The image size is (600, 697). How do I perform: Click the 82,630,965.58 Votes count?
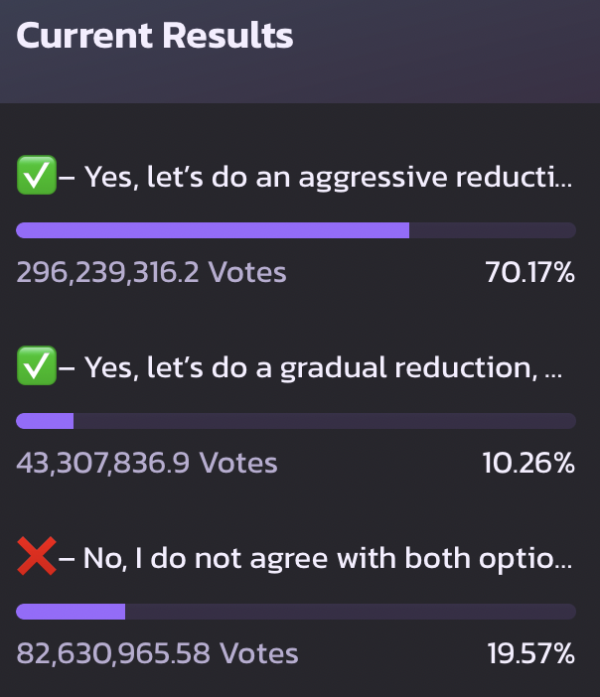(x=157, y=653)
